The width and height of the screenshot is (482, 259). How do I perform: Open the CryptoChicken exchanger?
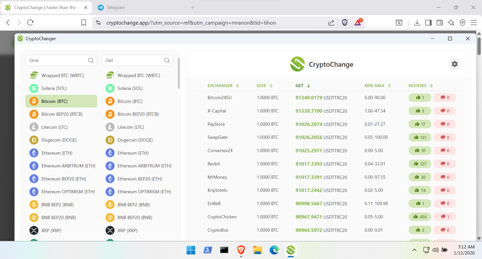point(222,217)
